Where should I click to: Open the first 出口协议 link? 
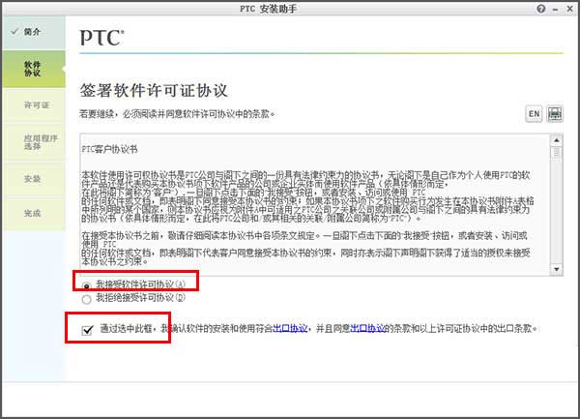290,328
